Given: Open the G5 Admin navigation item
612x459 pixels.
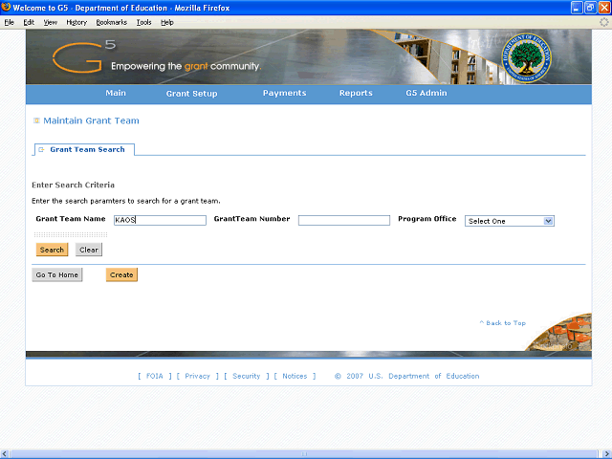Looking at the screenshot, I should pyautogui.click(x=426, y=94).
